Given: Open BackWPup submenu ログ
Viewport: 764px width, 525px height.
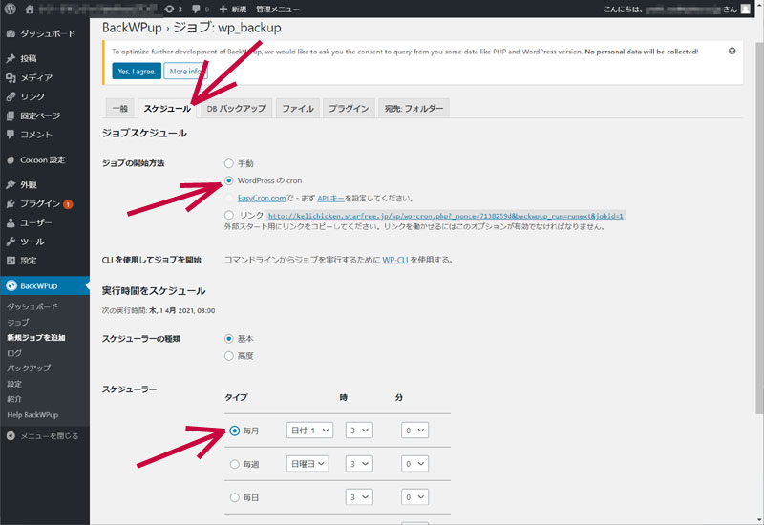Looking at the screenshot, I should [14, 352].
